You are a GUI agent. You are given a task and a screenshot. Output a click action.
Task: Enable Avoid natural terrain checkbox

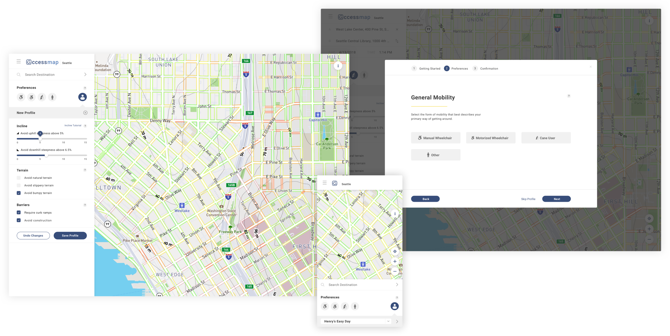point(19,178)
